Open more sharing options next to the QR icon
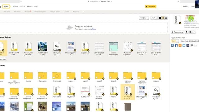This screenshot has width=199, height=112. tap(196, 45)
